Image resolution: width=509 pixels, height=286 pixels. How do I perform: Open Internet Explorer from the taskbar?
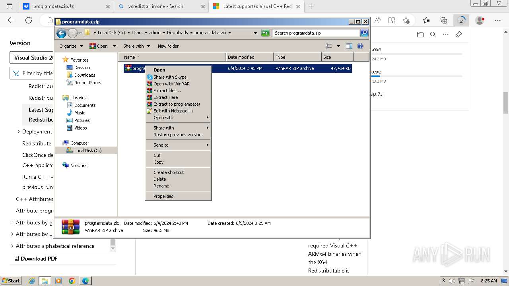(32, 281)
